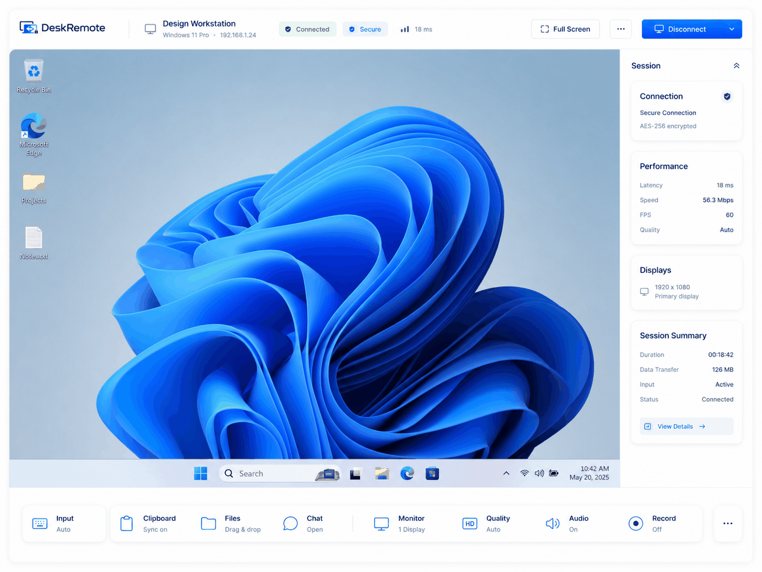Collapse the Session panel
The image size is (762, 572).
pos(736,66)
